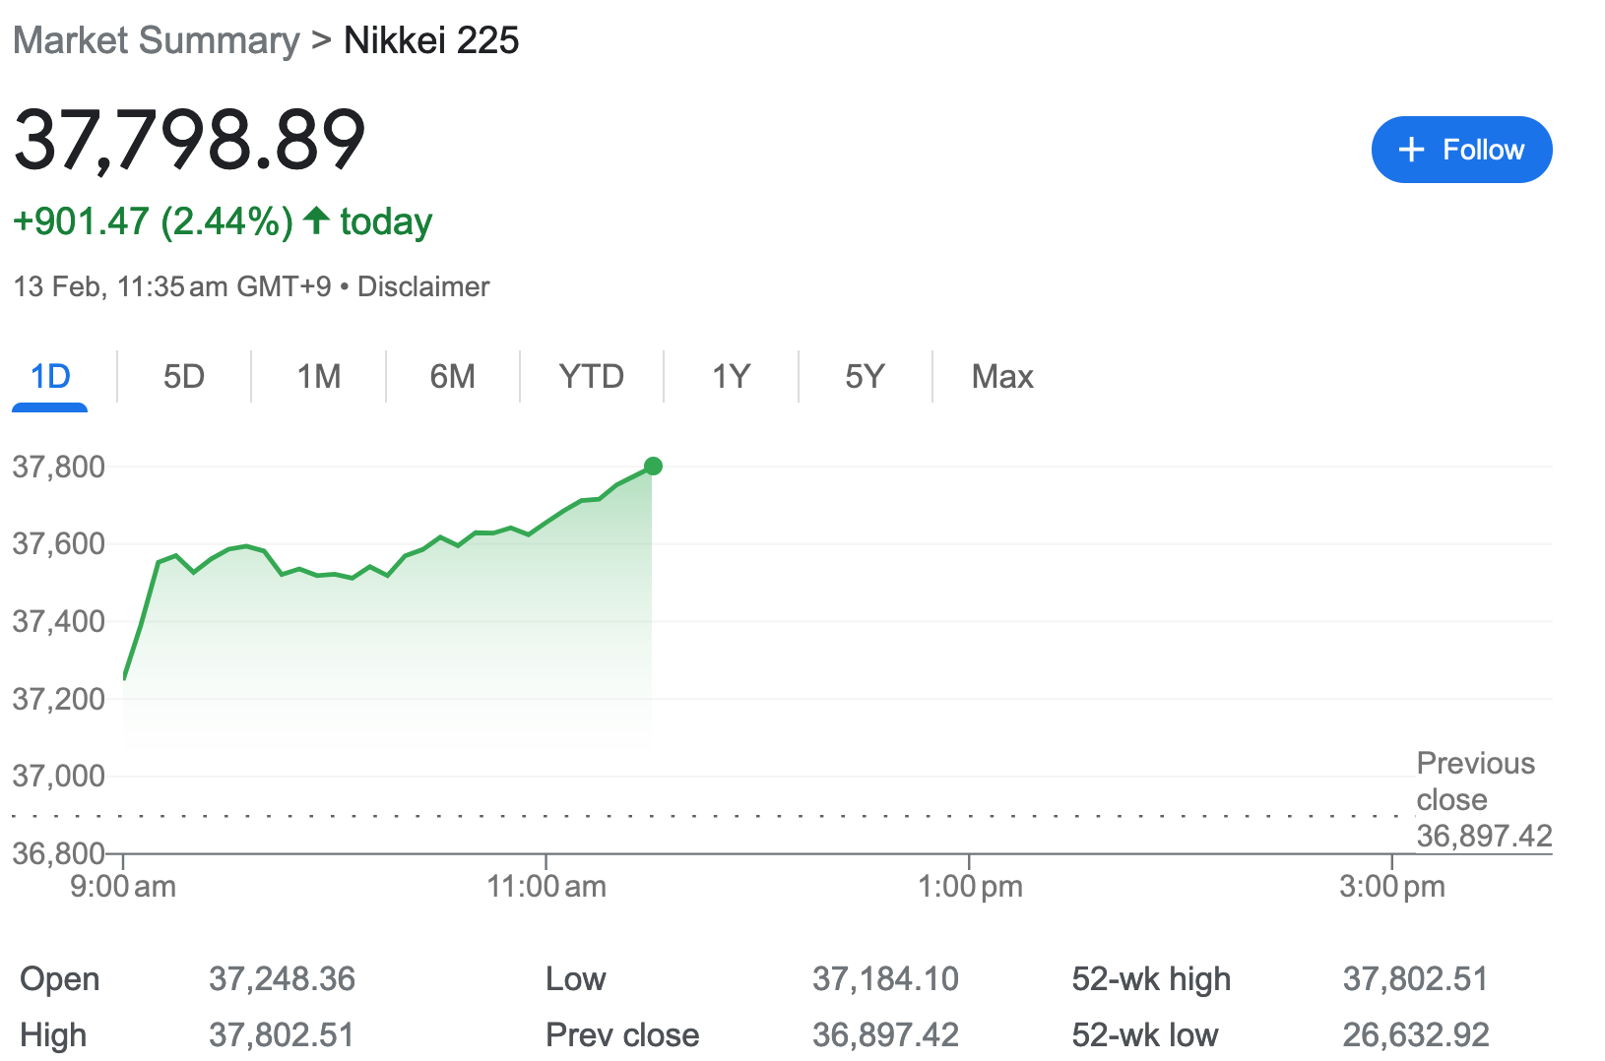
Task: Open the Disclaimer link
Action: [422, 286]
